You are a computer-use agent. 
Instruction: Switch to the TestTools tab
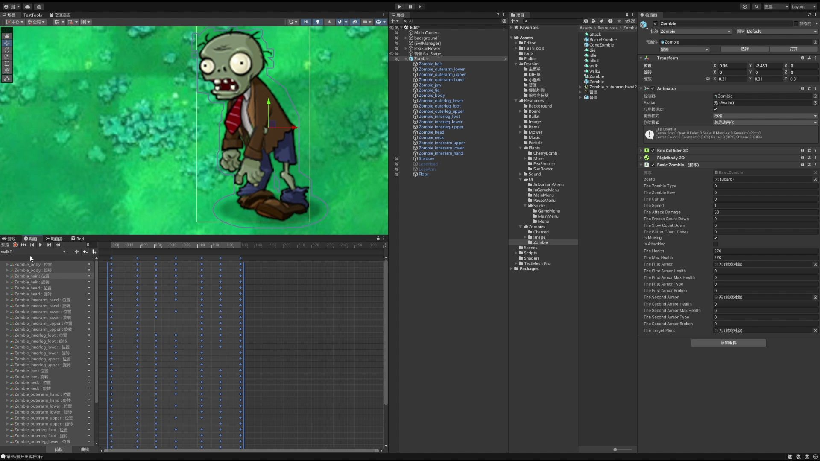(x=32, y=15)
